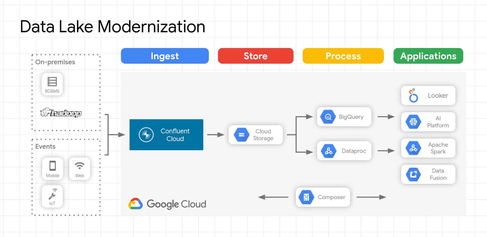
Task: Select the Hadoop elephant logo
Action: point(61,113)
